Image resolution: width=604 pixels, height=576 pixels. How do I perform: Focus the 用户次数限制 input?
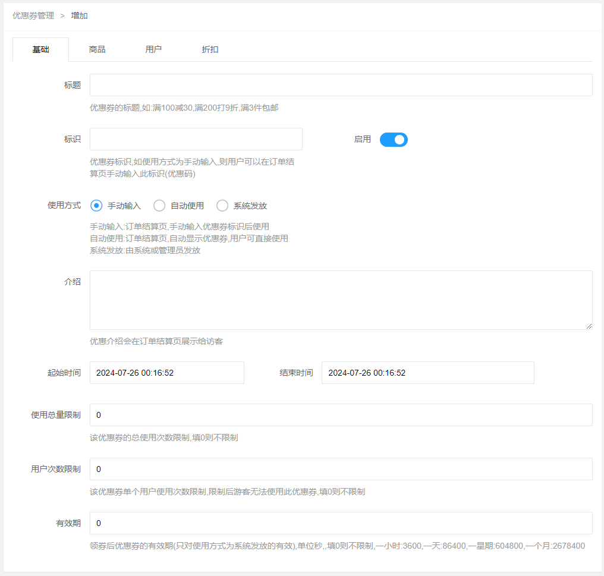pyautogui.click(x=341, y=469)
